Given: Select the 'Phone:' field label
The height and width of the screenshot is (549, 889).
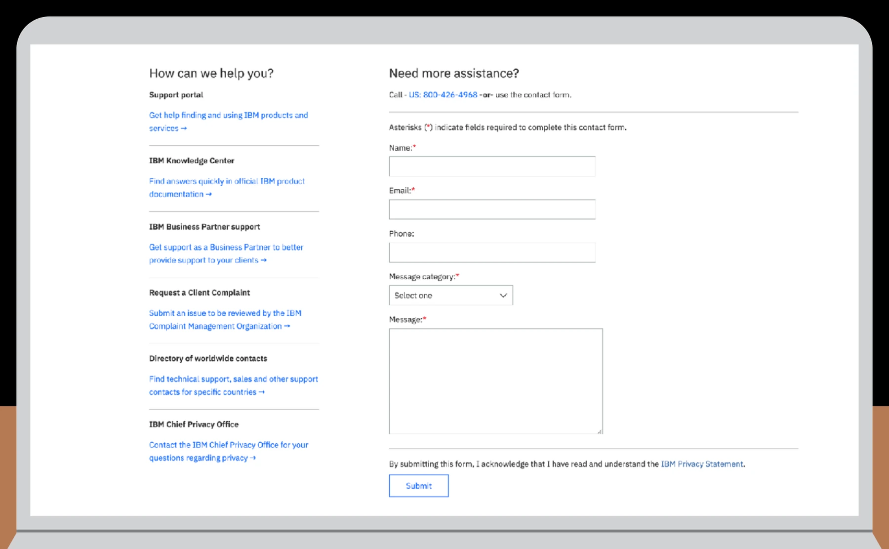Looking at the screenshot, I should pyautogui.click(x=402, y=234).
